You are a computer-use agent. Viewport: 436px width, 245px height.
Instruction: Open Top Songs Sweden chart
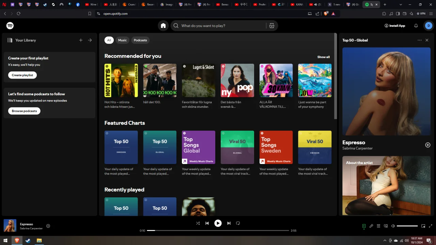[x=276, y=153]
